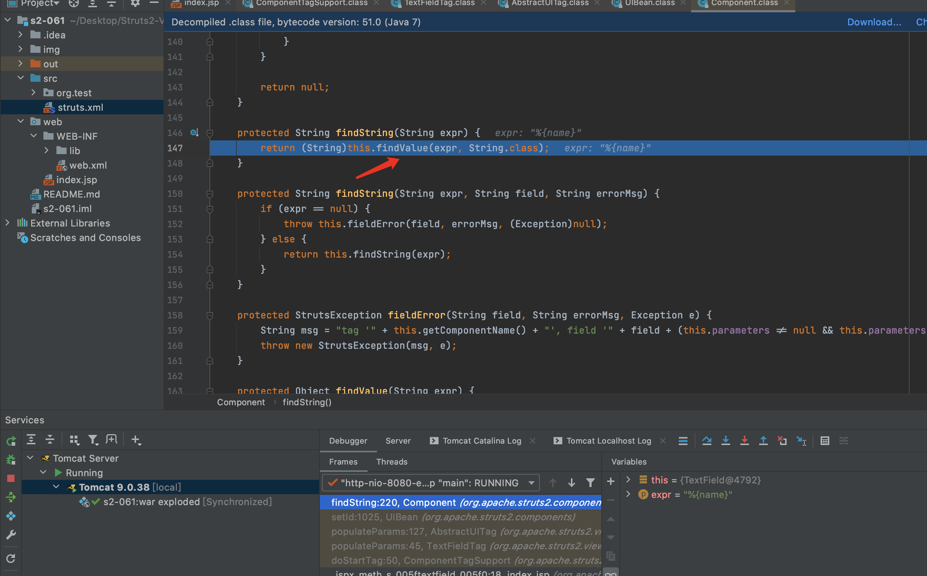Select index.jsp in project tree
Screen dimensions: 927x576
[x=77, y=179]
